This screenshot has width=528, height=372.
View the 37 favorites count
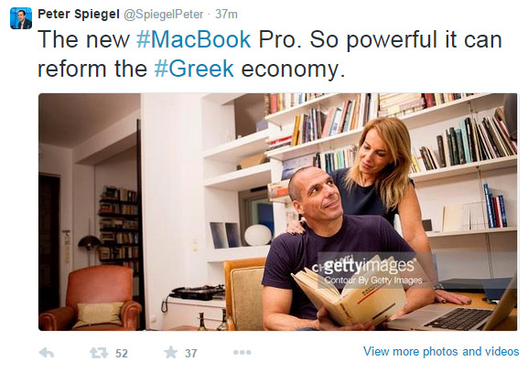[x=191, y=353]
